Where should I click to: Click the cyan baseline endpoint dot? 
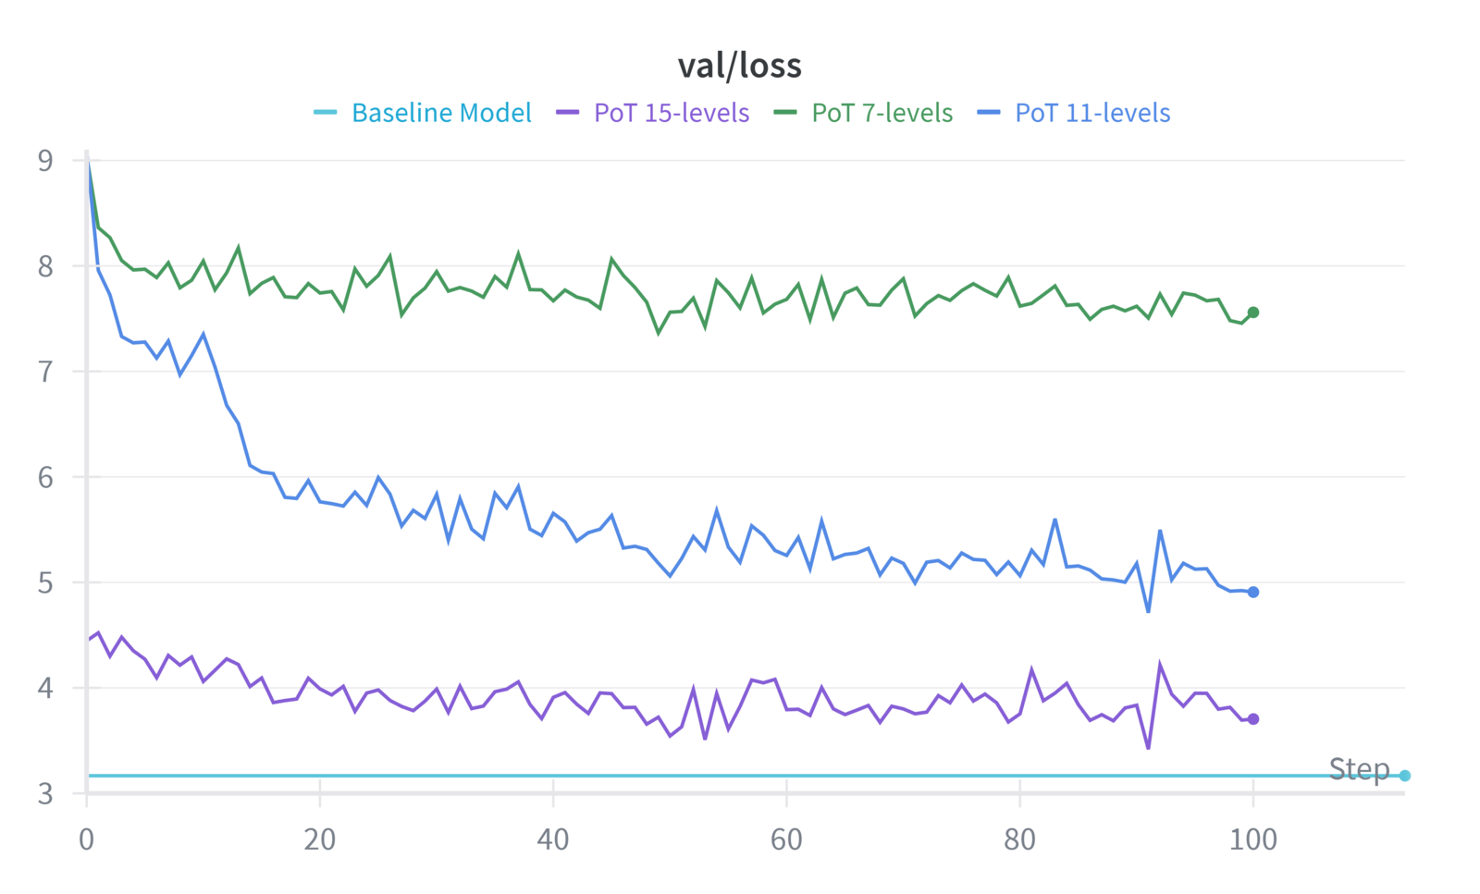coord(1404,776)
